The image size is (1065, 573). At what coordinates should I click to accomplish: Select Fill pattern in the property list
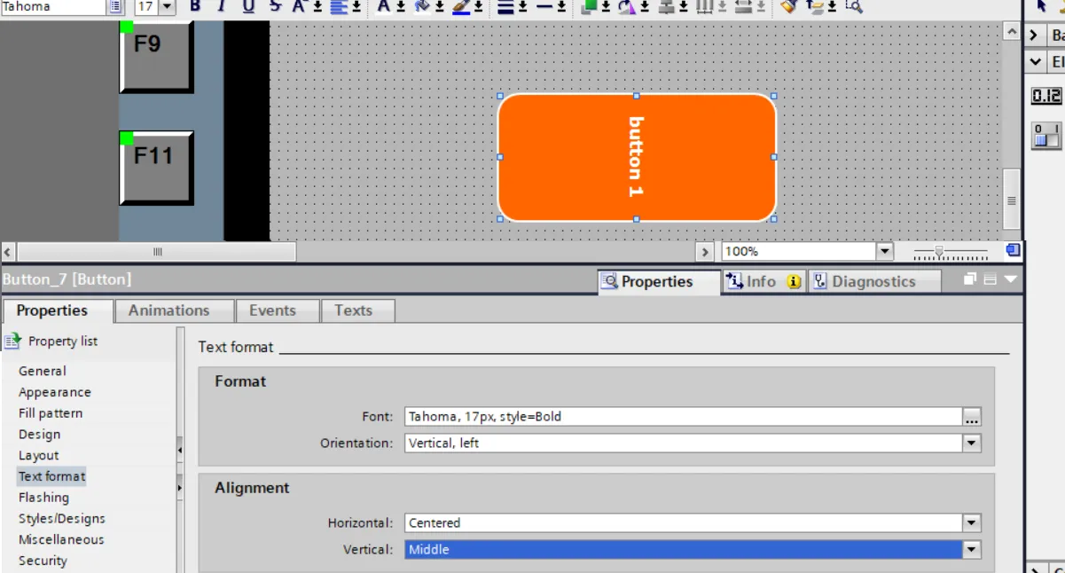51,413
